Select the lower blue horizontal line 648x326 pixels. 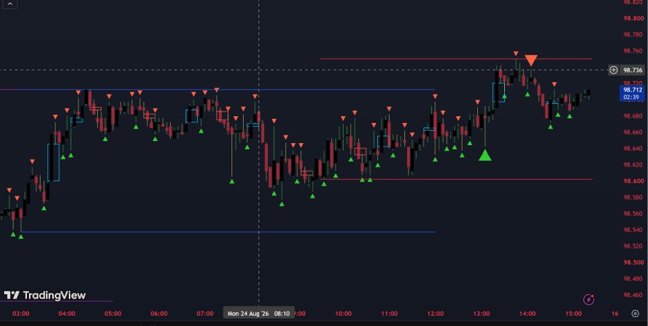pos(227,232)
